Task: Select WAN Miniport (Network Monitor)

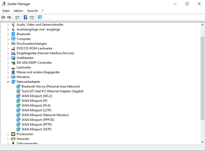Action: click(x=45, y=115)
